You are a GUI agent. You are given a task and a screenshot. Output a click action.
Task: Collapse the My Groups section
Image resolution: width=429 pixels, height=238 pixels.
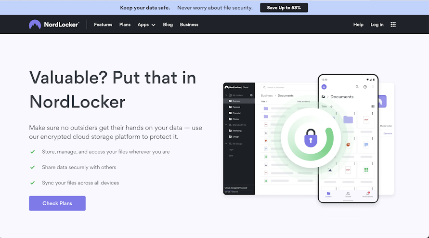(226, 144)
